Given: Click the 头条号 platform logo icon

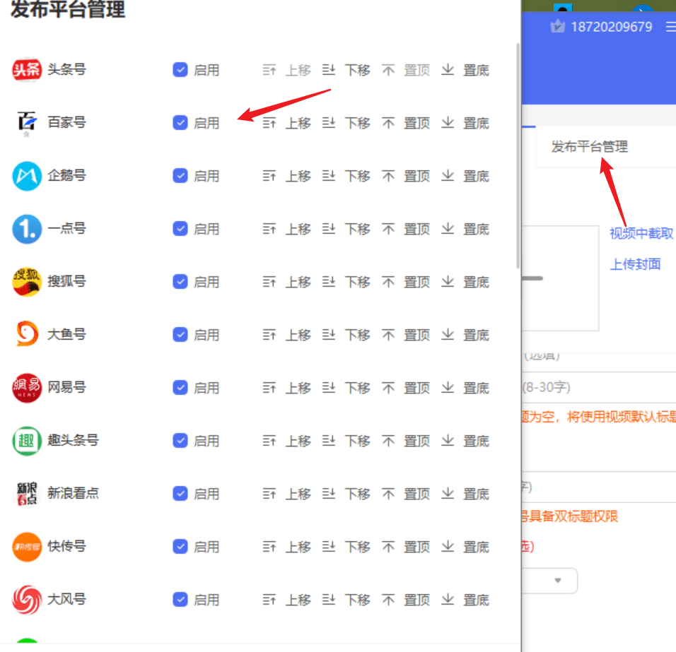Looking at the screenshot, I should (27, 69).
